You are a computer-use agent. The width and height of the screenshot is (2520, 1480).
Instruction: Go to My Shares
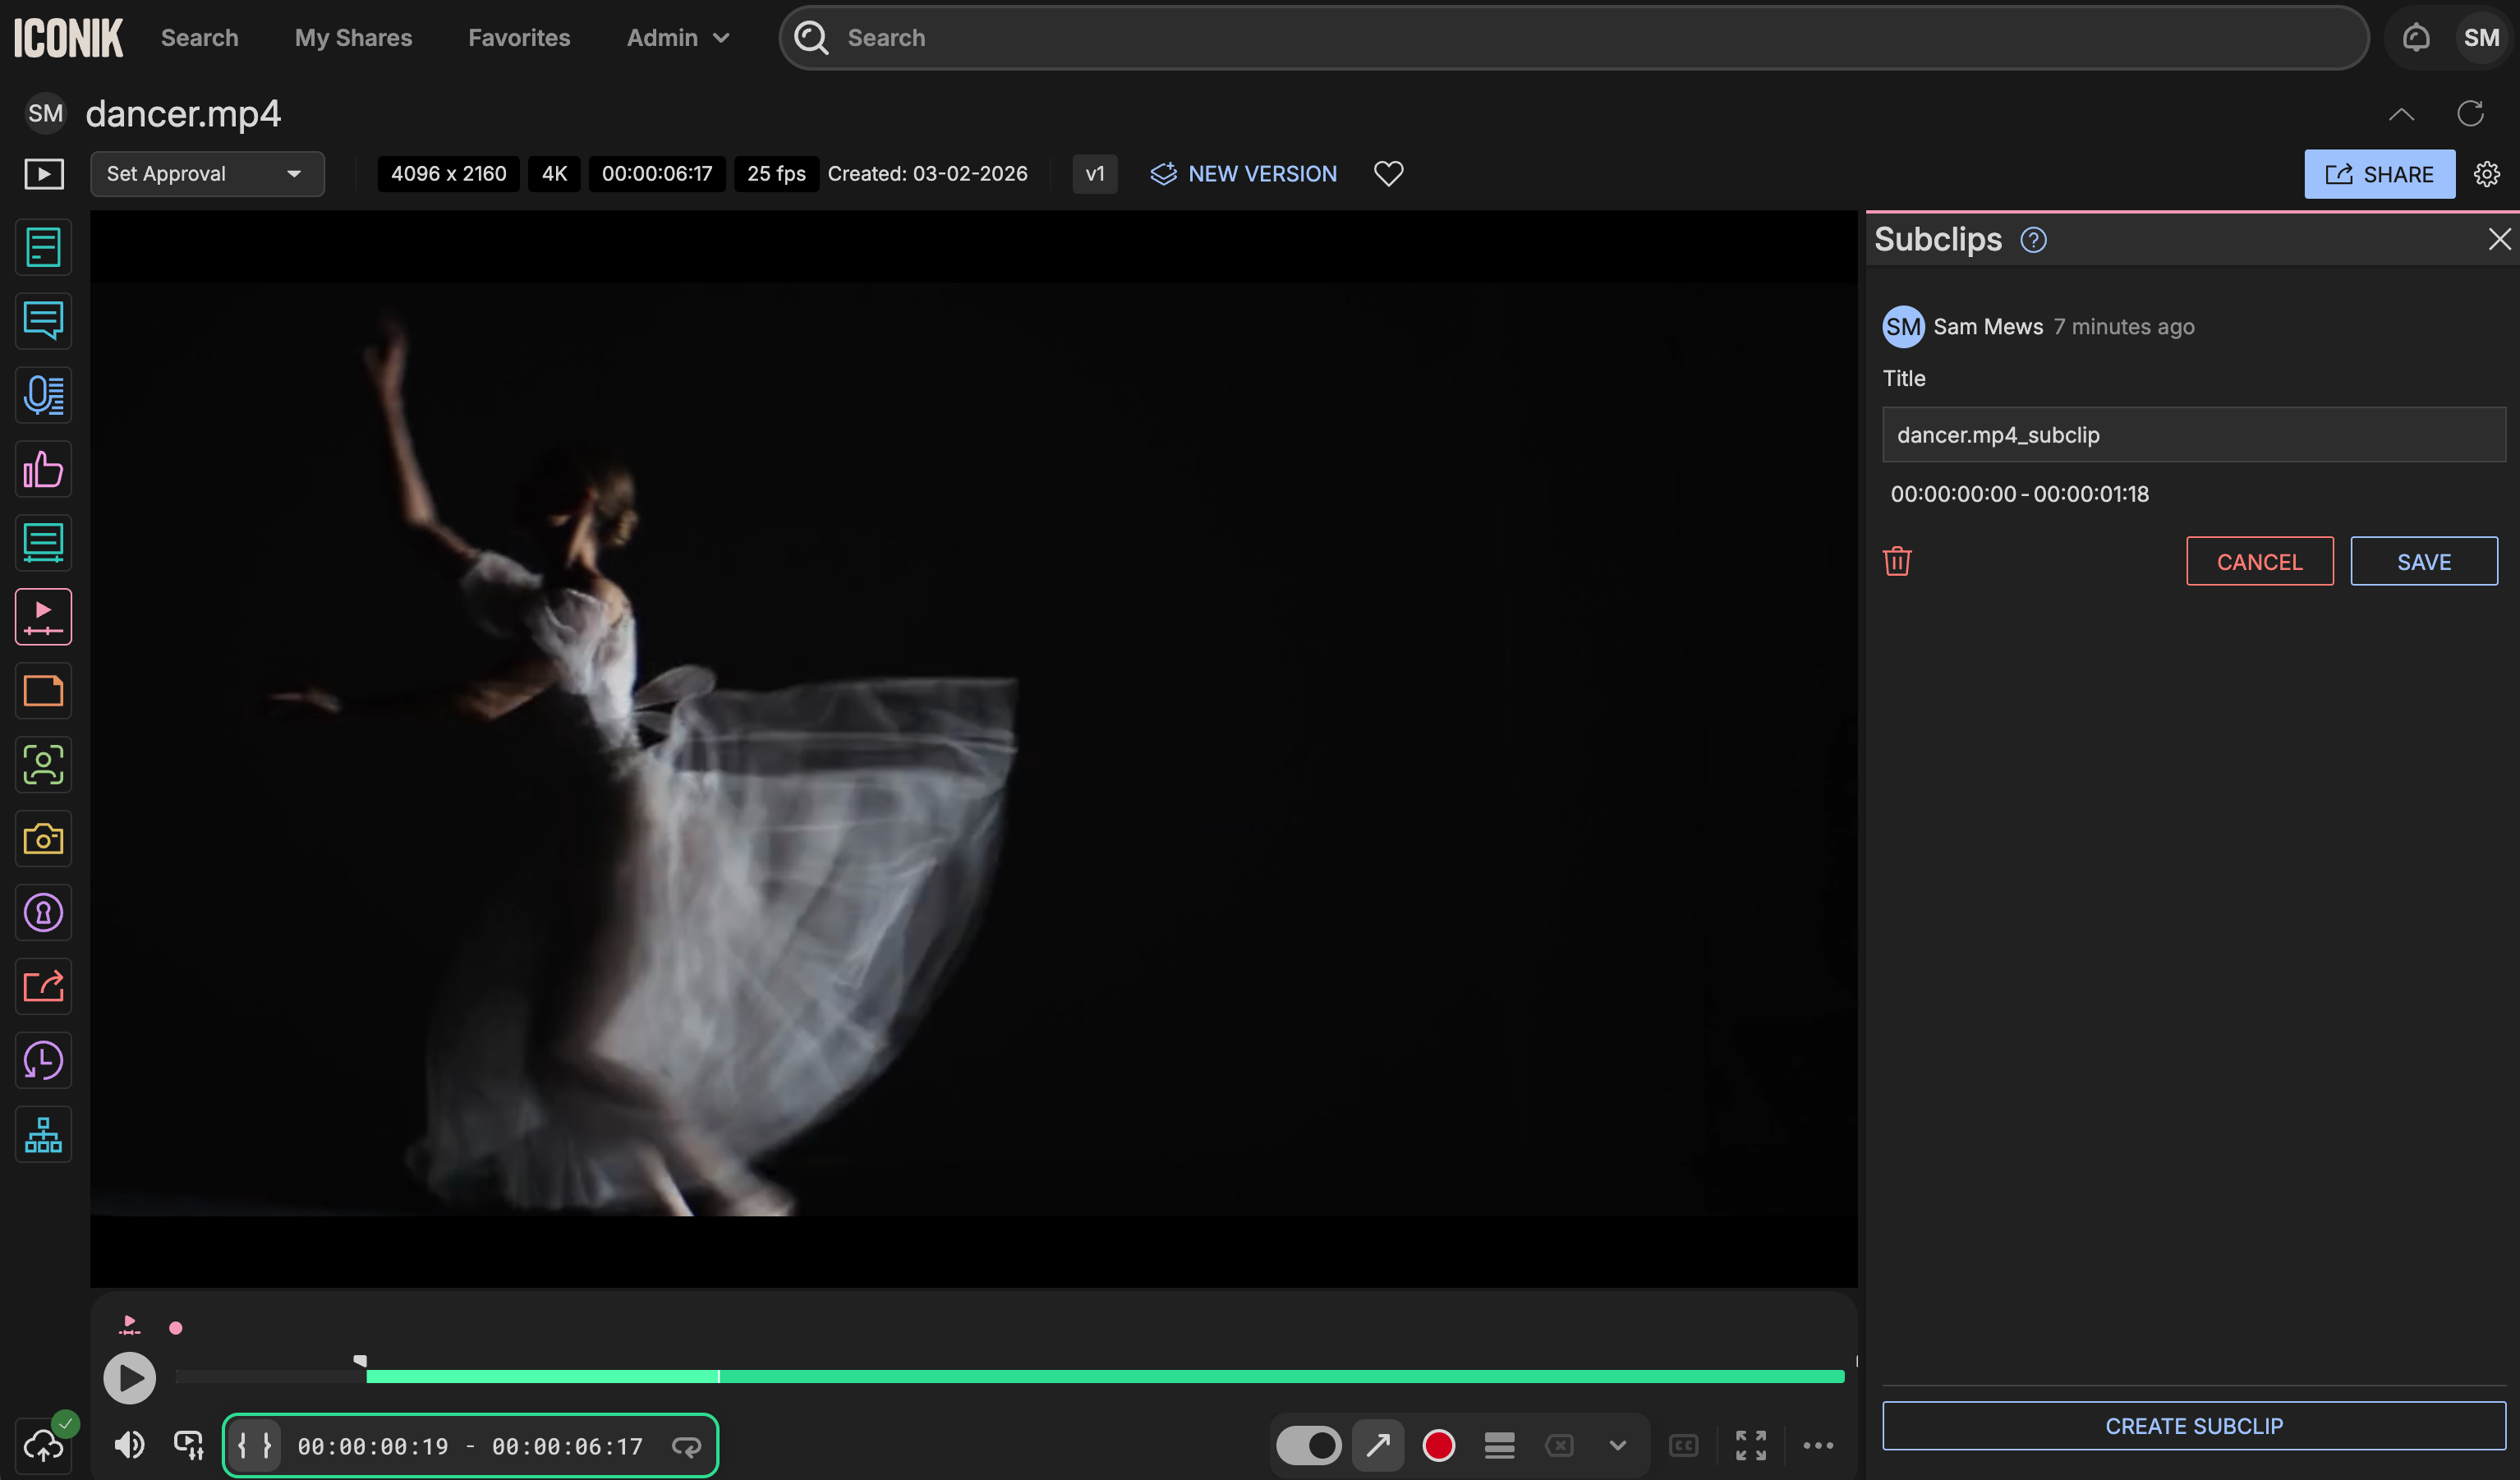(353, 38)
